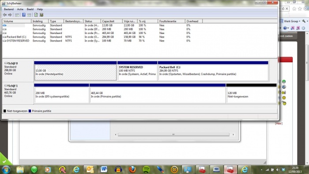309x174 pixels.
Task: Select the 13,00 GB Herstelpartitie block
Action: coord(75,71)
